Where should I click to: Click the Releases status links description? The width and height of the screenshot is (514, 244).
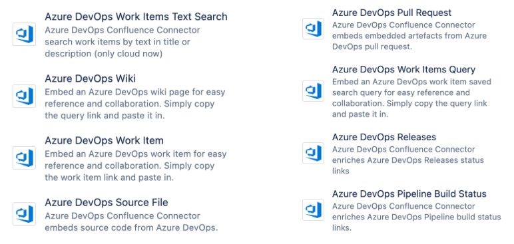pyautogui.click(x=408, y=160)
